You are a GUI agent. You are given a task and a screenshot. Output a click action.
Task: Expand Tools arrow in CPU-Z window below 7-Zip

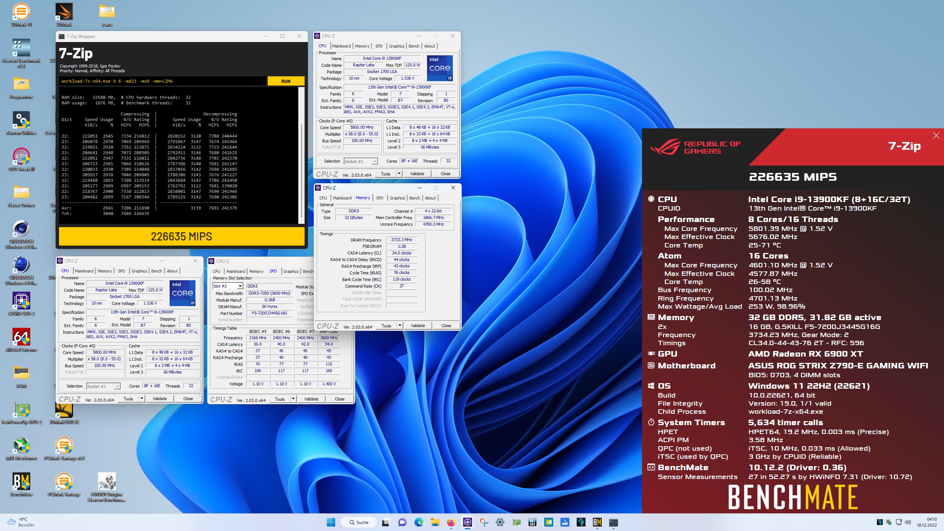[x=141, y=399]
